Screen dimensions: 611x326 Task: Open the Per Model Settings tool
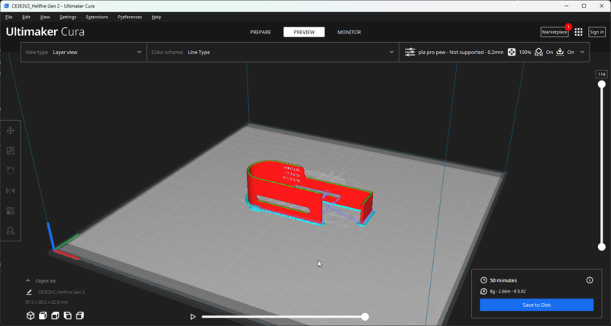11,210
